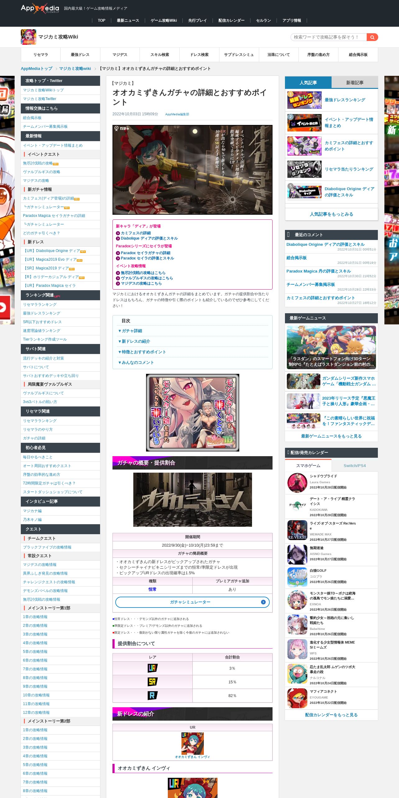The height and width of the screenshot is (798, 399).
Task: Click the AppMedia logo in the header
Action: point(40,8)
